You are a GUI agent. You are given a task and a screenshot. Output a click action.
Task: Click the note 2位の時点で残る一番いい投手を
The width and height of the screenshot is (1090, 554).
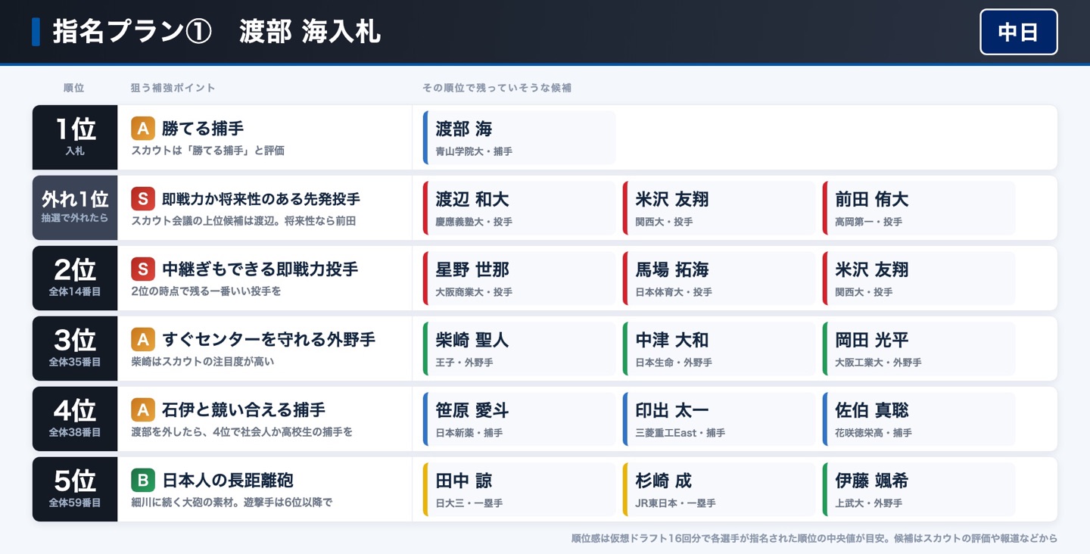pyautogui.click(x=206, y=291)
